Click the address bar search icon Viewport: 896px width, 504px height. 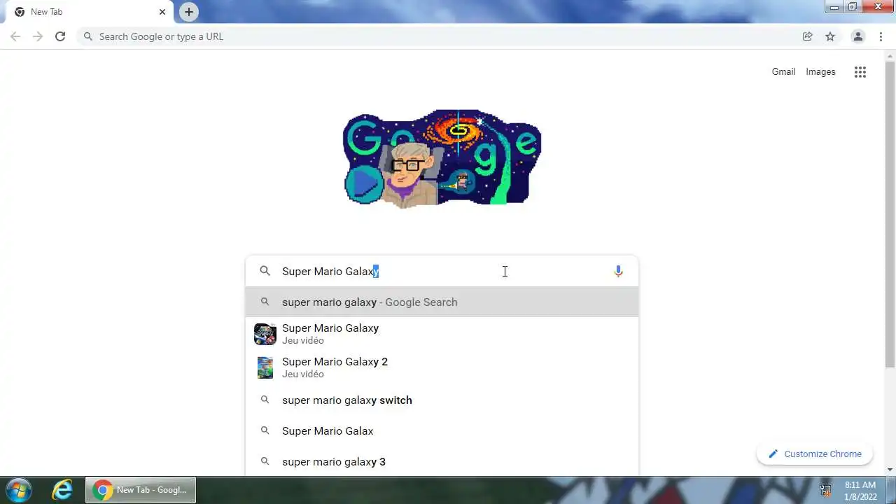pos(87,36)
